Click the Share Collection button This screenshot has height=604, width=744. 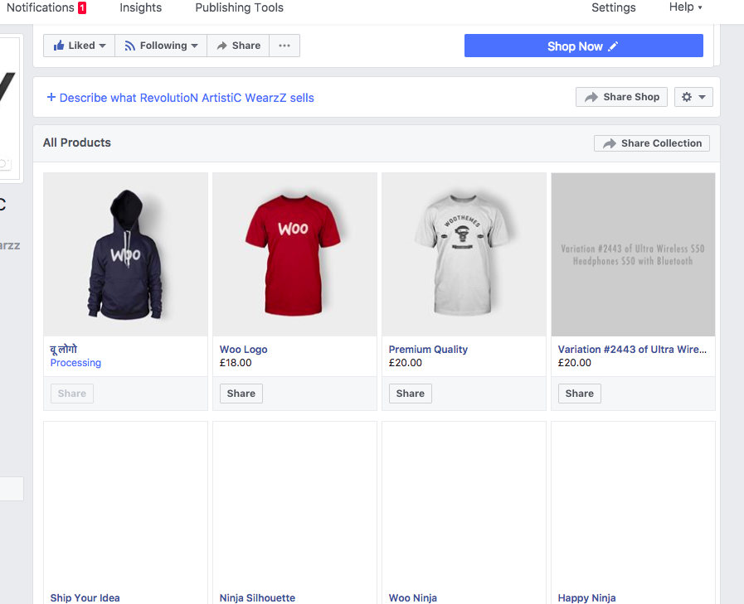tap(652, 143)
